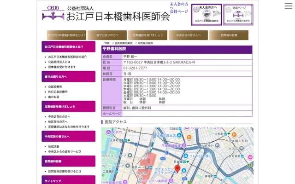Click the TOP breadcrumb link
295x184 pixels.
click(x=107, y=43)
